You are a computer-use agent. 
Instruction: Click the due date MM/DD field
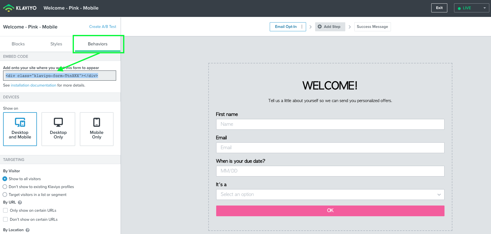[330, 171]
